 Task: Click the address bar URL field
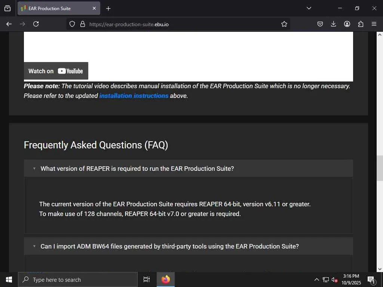pos(178,24)
